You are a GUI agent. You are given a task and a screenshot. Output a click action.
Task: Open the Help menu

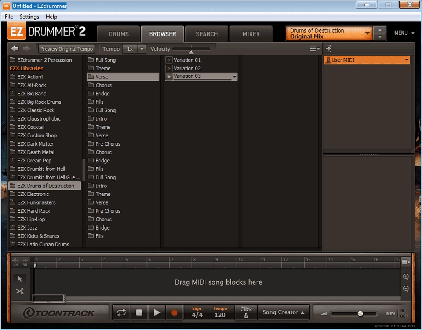(x=51, y=16)
